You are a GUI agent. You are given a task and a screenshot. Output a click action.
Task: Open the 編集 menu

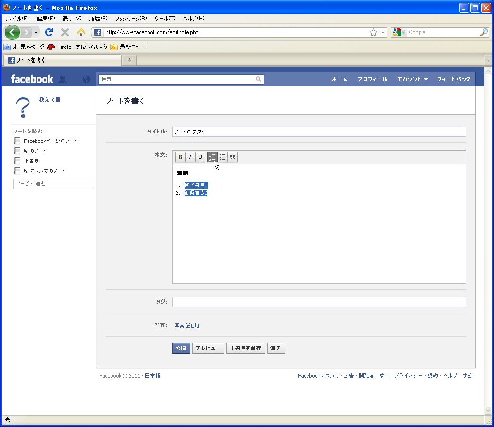pos(46,19)
